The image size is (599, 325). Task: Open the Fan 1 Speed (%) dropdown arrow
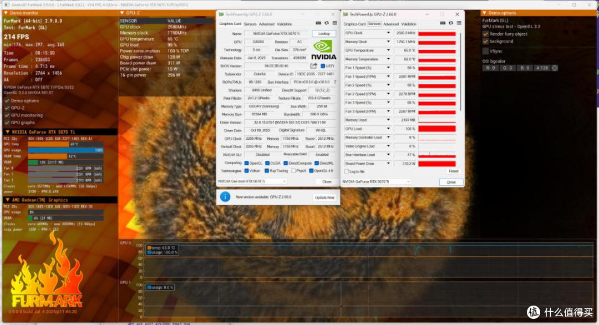pyautogui.click(x=388, y=68)
